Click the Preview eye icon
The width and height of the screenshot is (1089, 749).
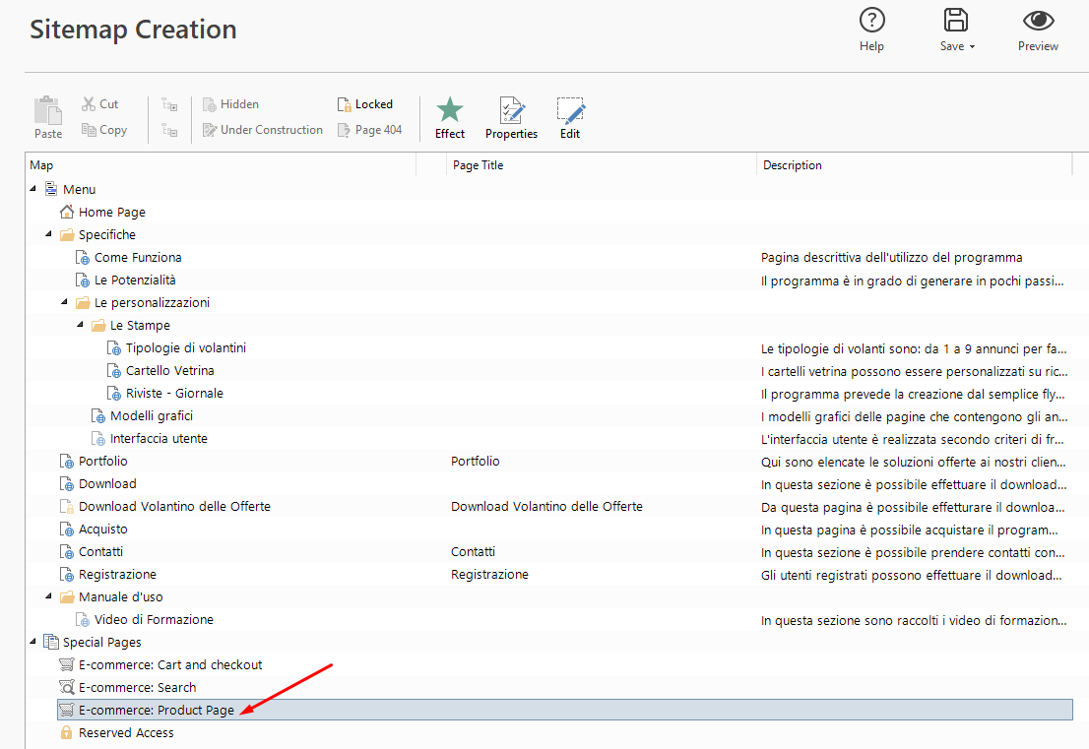click(x=1038, y=21)
